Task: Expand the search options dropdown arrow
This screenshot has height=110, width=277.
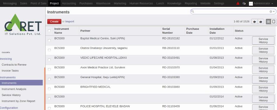Action: (274, 12)
